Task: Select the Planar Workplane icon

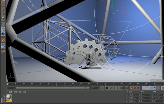Action: pos(3,50)
